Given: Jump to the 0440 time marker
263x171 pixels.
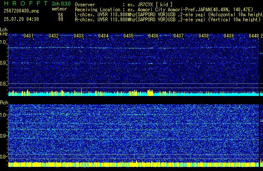Looking at the screenshot, I should point(254,36).
